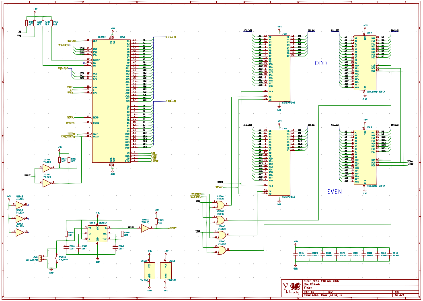Click the GND symbol below the CPU
The height and width of the screenshot is (301, 423).
(113, 172)
